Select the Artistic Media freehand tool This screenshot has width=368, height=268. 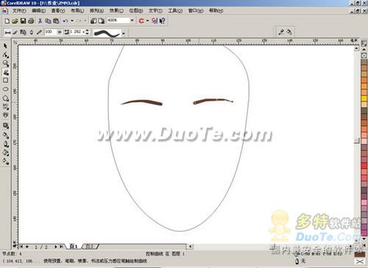coord(5,72)
